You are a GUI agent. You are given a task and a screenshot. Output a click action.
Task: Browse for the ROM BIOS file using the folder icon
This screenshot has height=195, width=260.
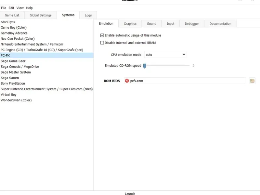[252, 81]
